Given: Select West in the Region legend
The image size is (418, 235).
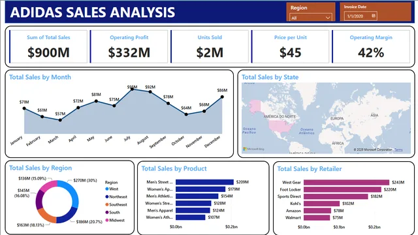Looking at the screenshot, I should click(112, 189).
